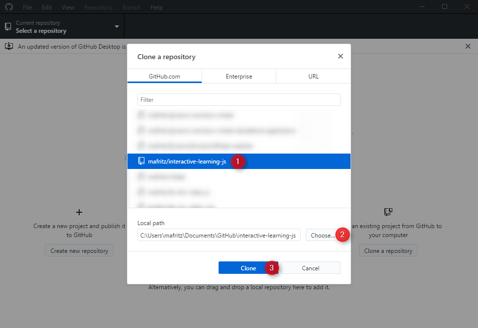Cancel the clone dialog
The height and width of the screenshot is (328, 478).
(x=310, y=268)
